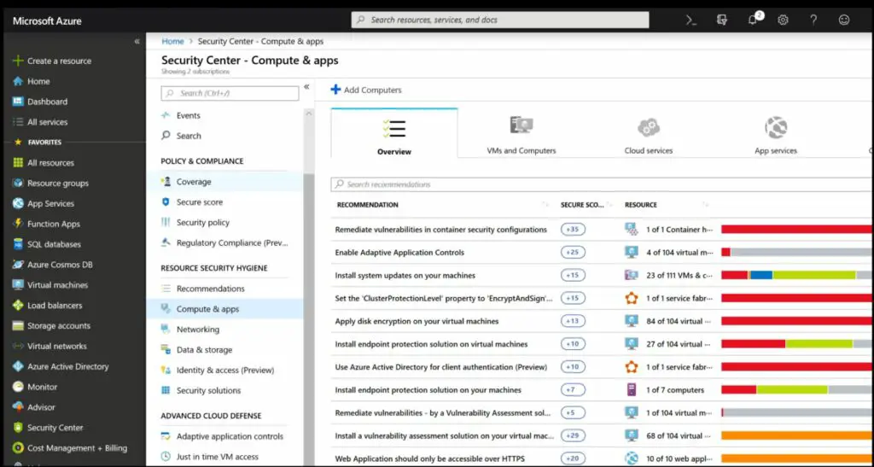Click the Security Center menu scrollbar
The width and height of the screenshot is (874, 467).
click(308, 318)
